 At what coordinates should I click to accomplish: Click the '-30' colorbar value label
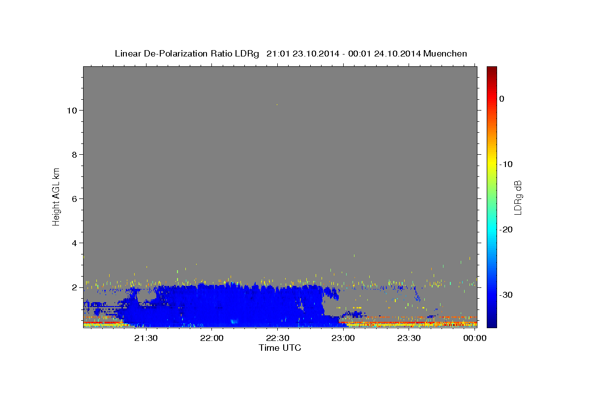[x=505, y=295]
